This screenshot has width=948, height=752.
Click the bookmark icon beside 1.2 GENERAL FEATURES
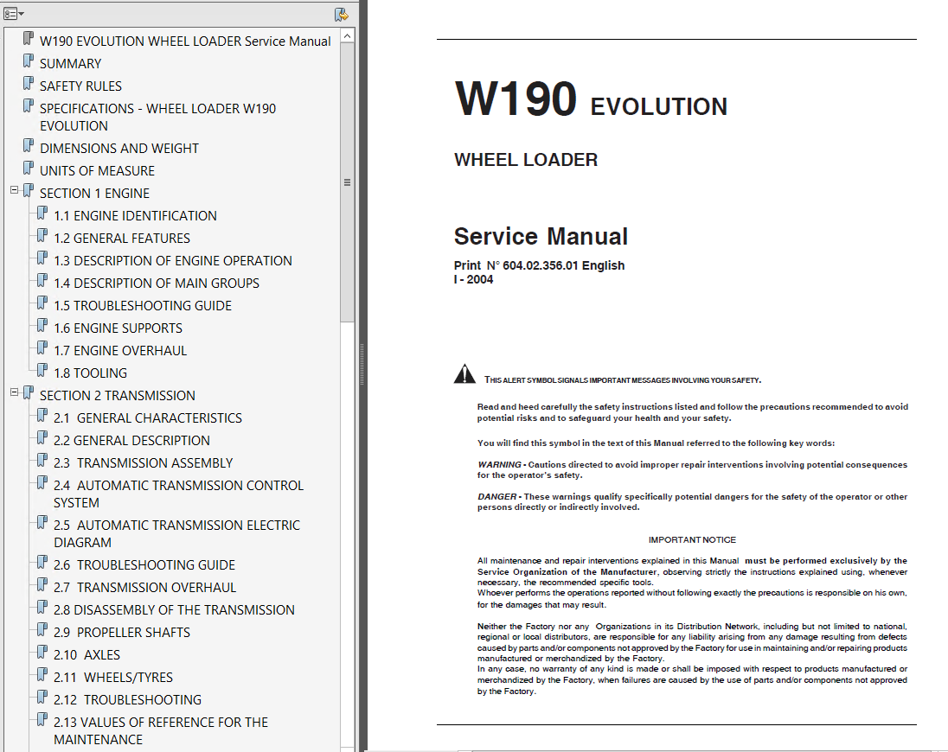pos(42,236)
